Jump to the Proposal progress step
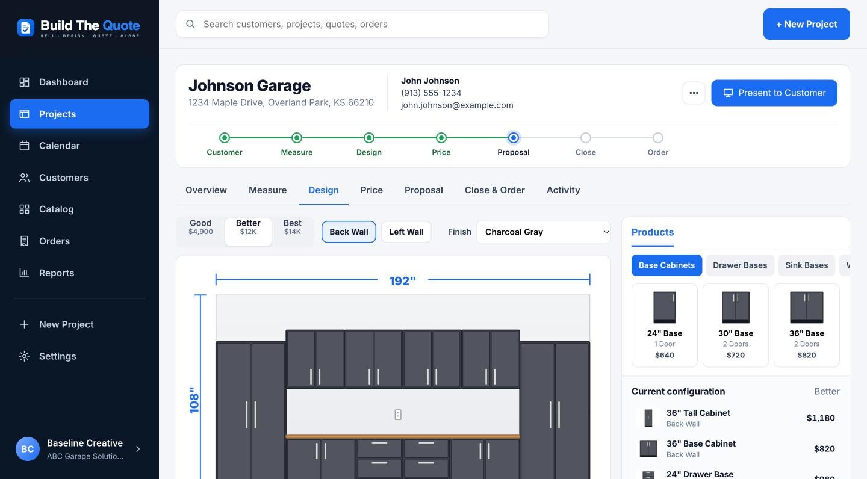This screenshot has width=867, height=479. (x=514, y=144)
